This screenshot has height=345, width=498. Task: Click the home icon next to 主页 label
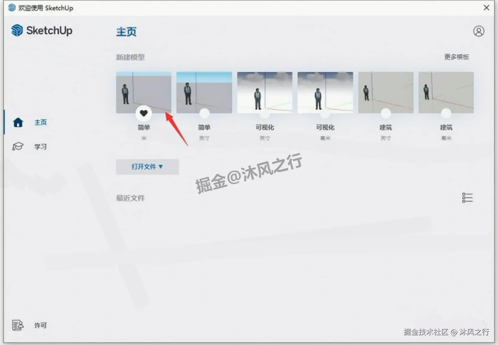(18, 122)
